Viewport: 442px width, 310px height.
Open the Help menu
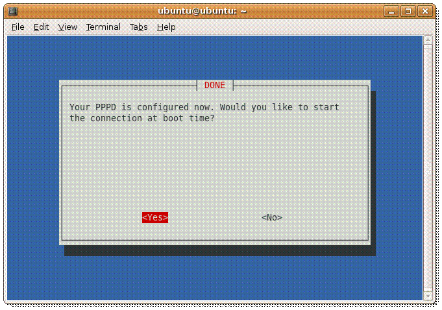(166, 27)
